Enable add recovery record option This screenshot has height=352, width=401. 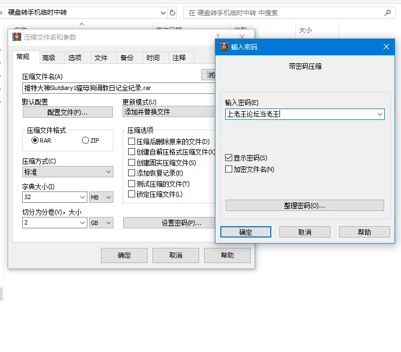click(x=131, y=173)
